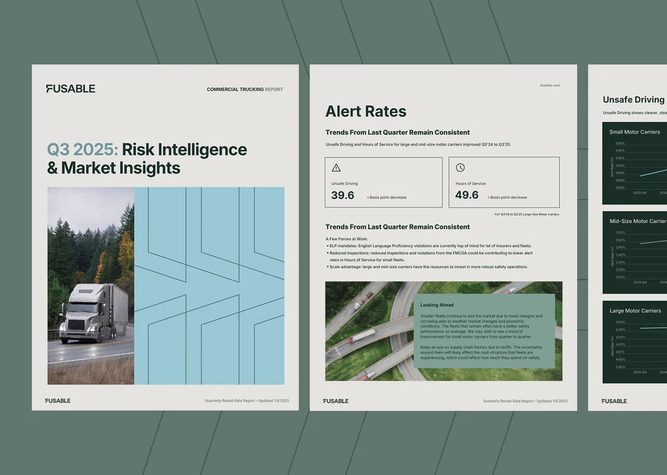Viewport: 667px width, 475px height.
Task: Click the Alert Rates page heading
Action: click(x=366, y=111)
